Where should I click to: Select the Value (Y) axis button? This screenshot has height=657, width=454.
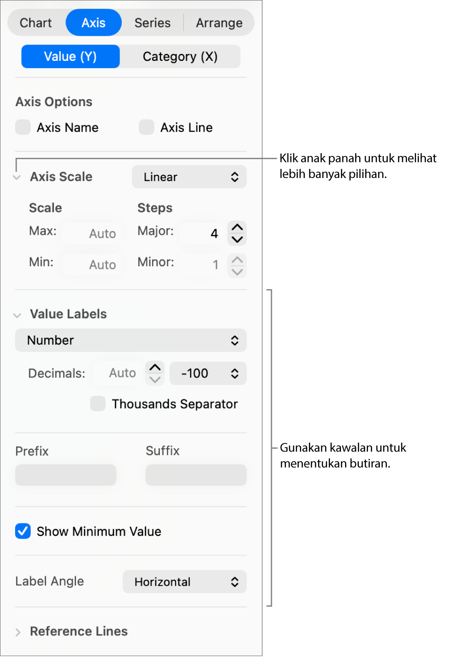coord(70,57)
